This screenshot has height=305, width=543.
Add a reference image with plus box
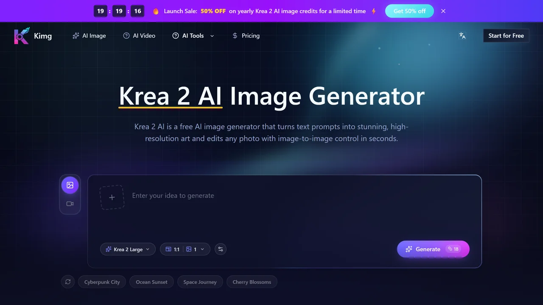pos(112,197)
